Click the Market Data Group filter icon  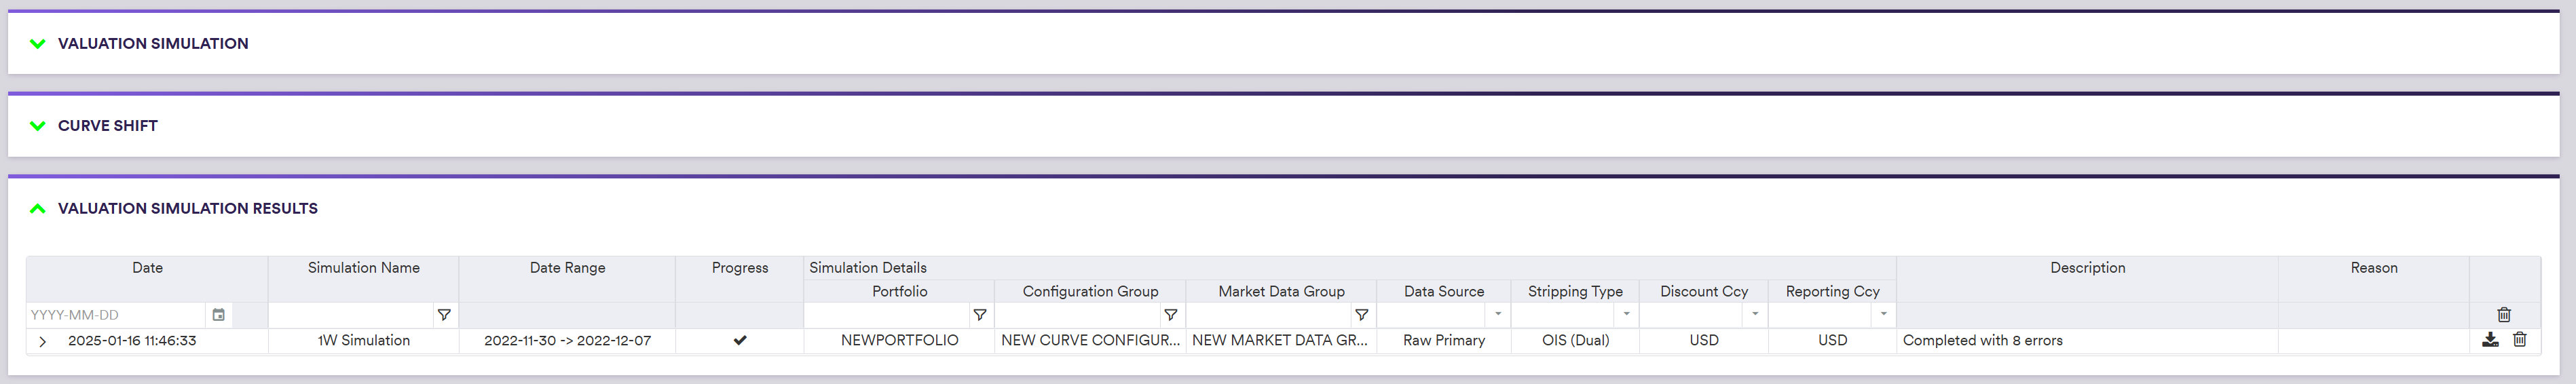point(1361,315)
